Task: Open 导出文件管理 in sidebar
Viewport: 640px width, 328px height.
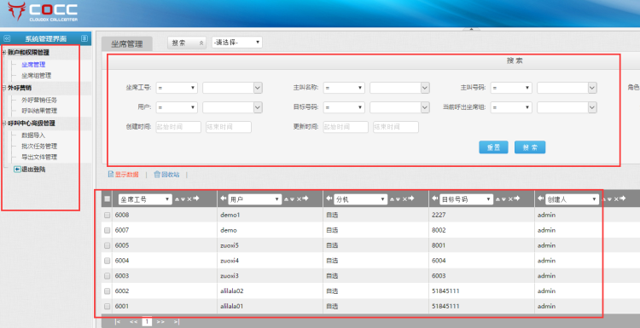Action: pos(39,157)
